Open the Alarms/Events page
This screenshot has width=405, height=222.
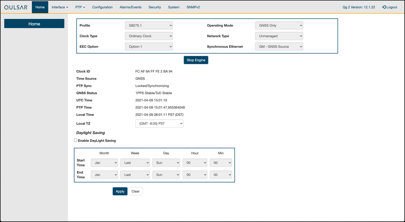pos(130,7)
